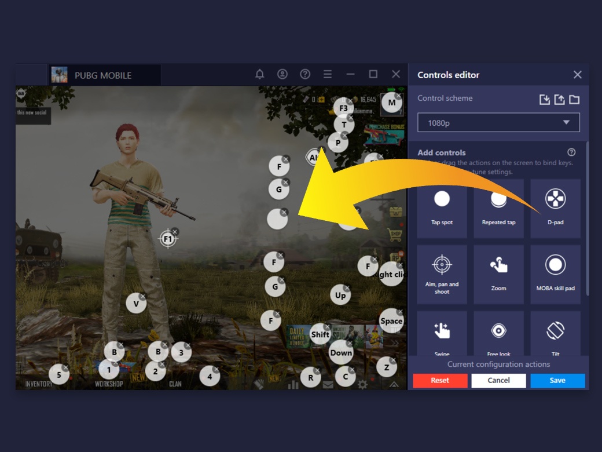This screenshot has height=452, width=602.
Task: Select the Repeated tap control
Action: 498,208
